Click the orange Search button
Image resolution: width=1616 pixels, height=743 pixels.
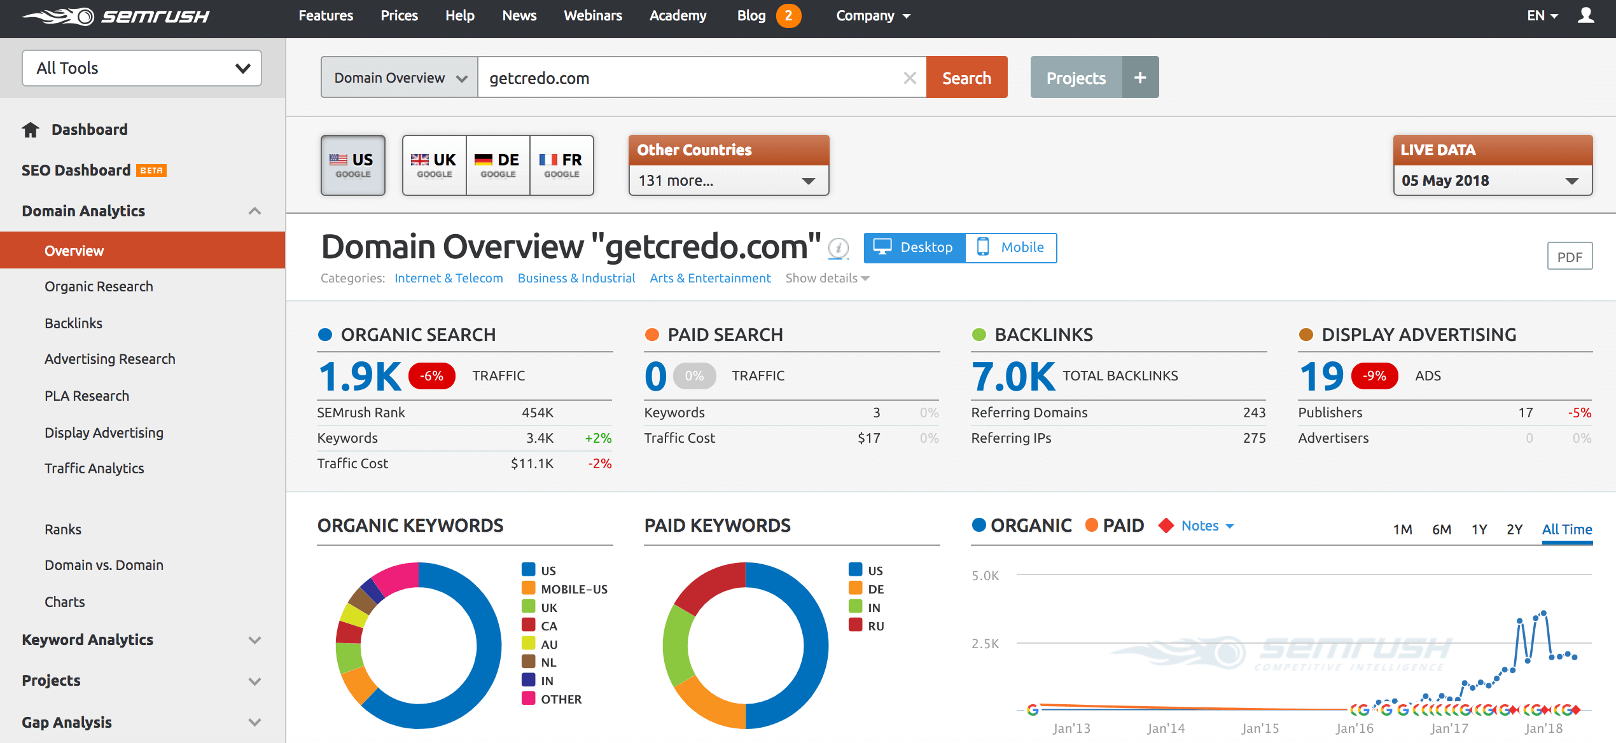tap(966, 78)
